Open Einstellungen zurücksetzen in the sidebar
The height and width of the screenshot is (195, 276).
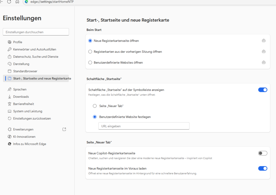pyautogui.click(x=32, y=118)
